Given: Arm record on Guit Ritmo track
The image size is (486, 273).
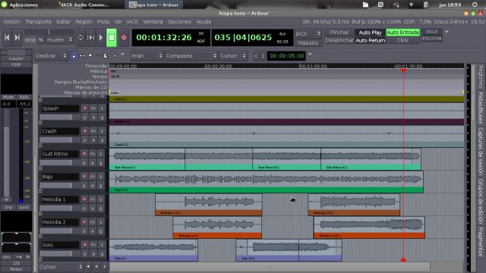Looking at the screenshot, I should click(84, 153).
